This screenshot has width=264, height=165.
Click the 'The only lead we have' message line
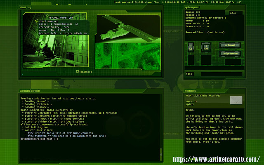tap(214, 127)
